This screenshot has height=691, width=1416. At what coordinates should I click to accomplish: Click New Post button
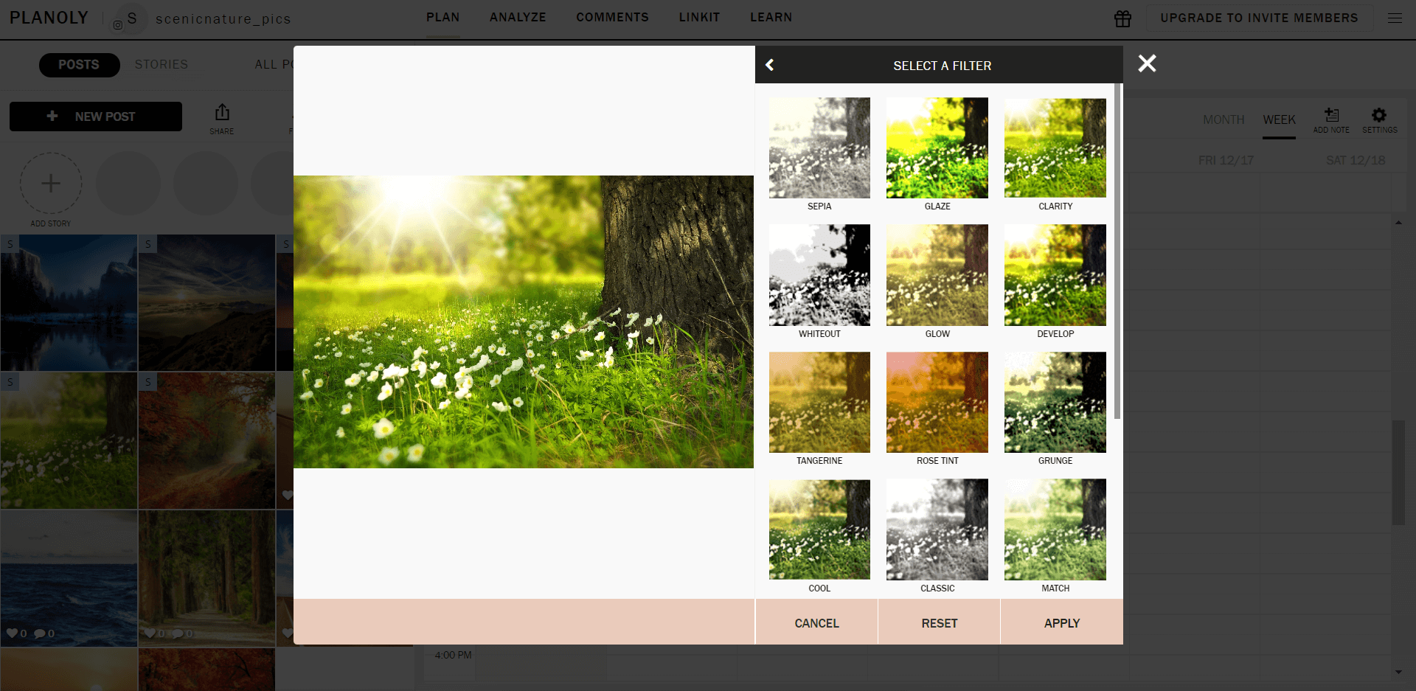point(96,117)
